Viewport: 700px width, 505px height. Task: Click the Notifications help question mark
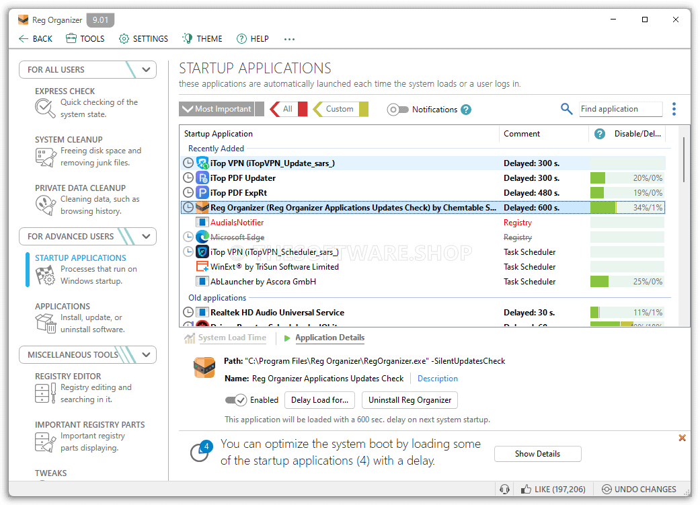click(x=466, y=110)
